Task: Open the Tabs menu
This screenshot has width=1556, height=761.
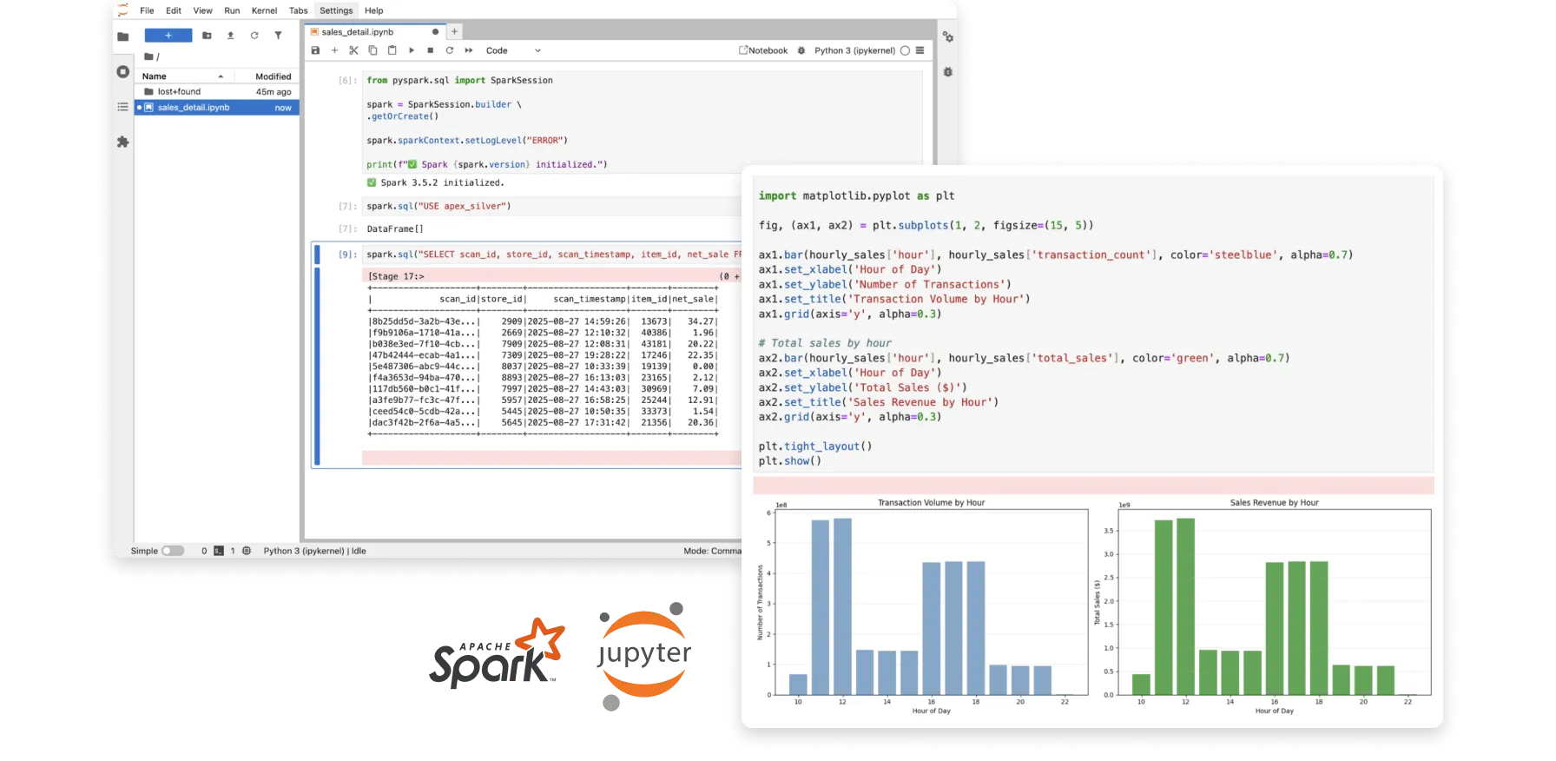Action: [298, 10]
